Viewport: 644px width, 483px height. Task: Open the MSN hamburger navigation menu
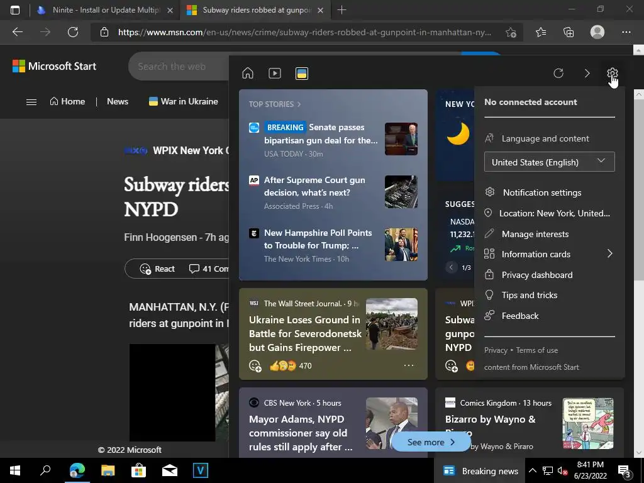coord(31,102)
